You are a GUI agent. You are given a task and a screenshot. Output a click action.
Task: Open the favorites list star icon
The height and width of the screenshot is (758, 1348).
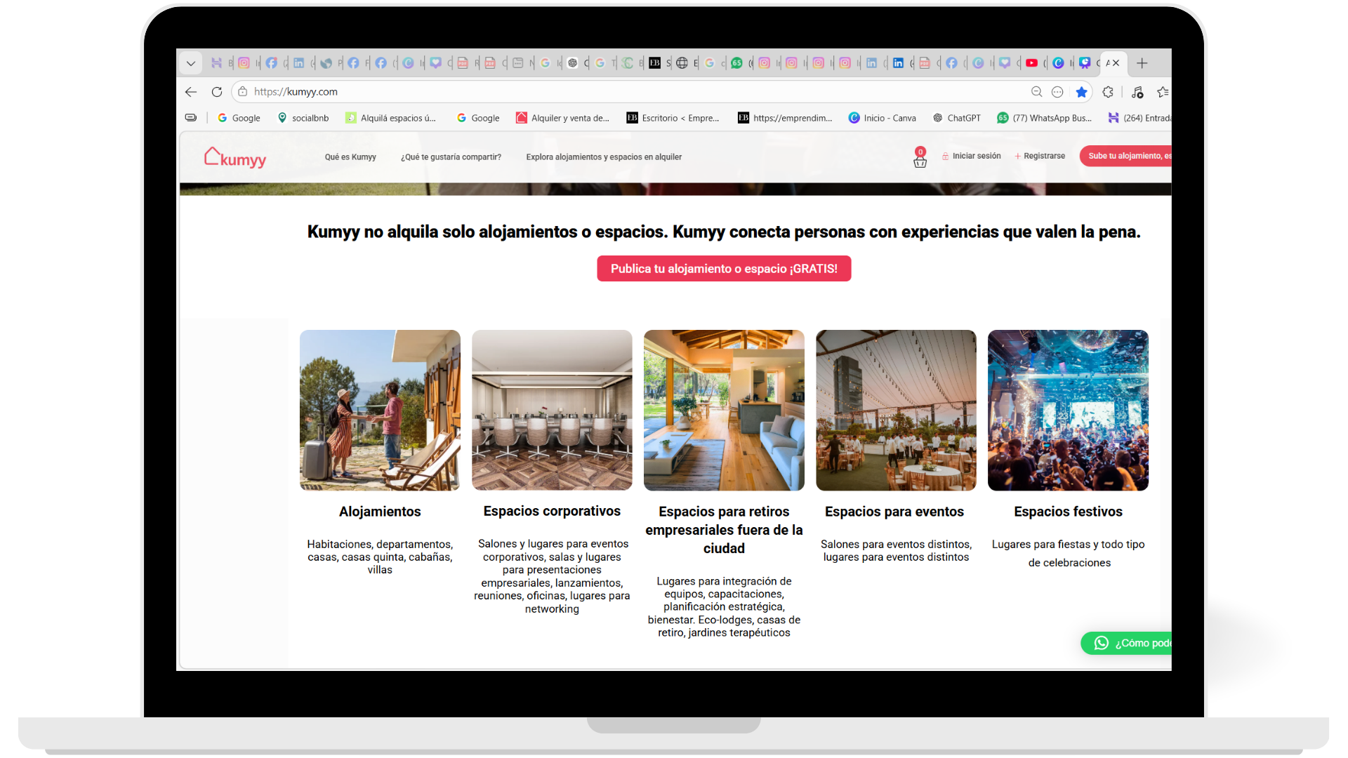coord(1163,92)
